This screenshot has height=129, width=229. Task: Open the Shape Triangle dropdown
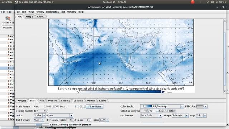pyautogui.click(x=187, y=115)
